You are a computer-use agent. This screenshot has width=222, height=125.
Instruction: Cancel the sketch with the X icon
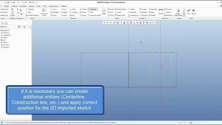tap(194, 11)
